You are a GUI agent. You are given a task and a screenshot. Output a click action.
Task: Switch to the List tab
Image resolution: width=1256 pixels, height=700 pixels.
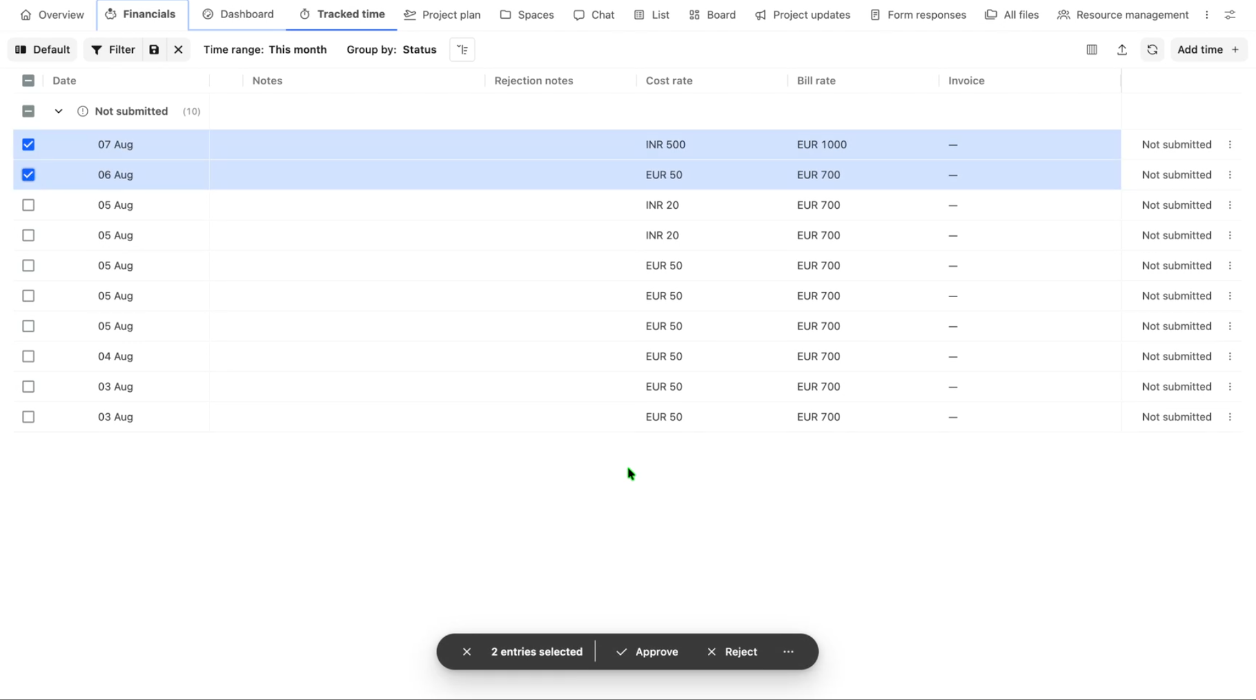[x=652, y=14]
